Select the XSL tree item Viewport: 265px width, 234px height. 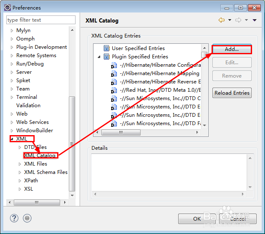[28, 189]
